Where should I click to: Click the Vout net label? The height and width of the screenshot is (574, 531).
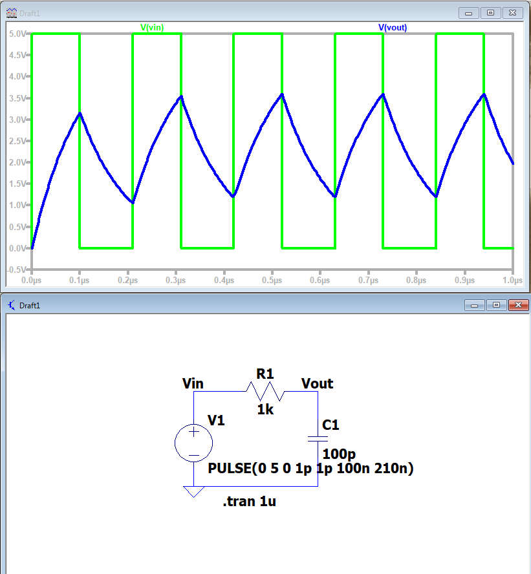point(317,384)
